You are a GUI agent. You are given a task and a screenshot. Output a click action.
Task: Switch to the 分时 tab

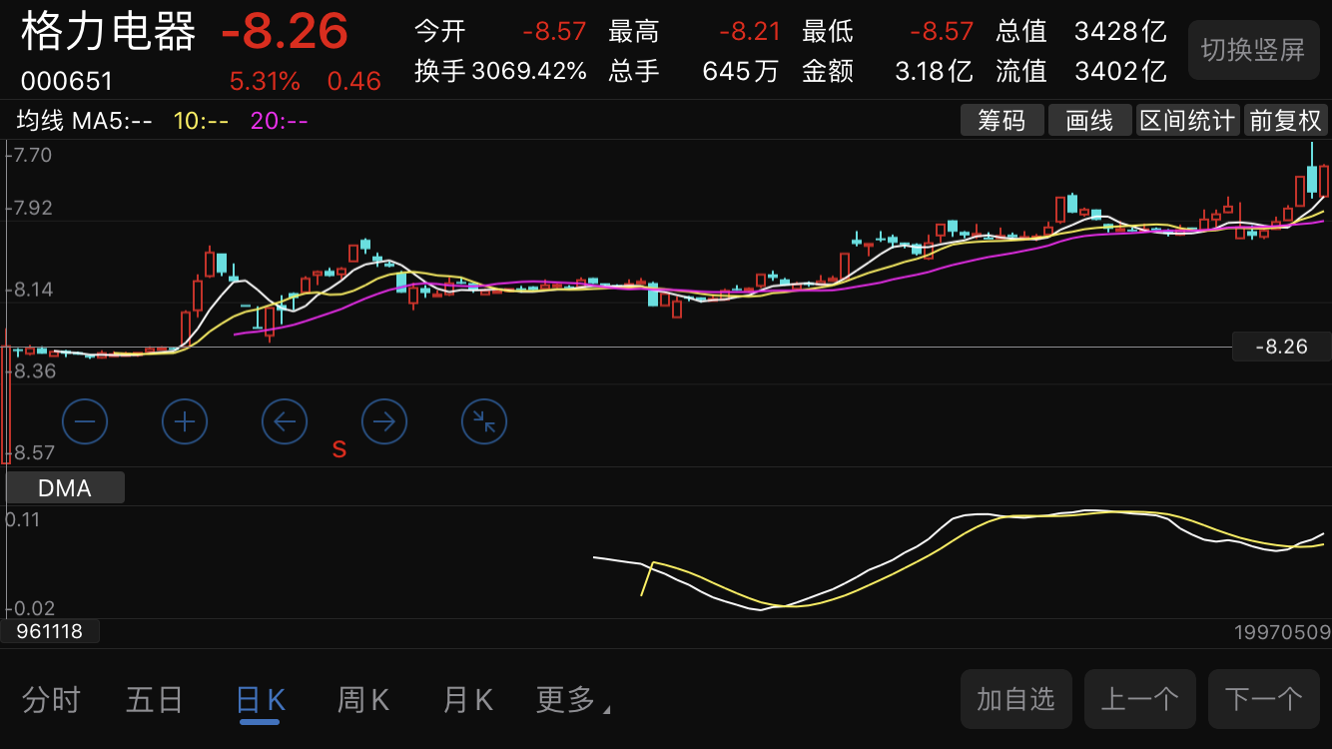(x=51, y=700)
